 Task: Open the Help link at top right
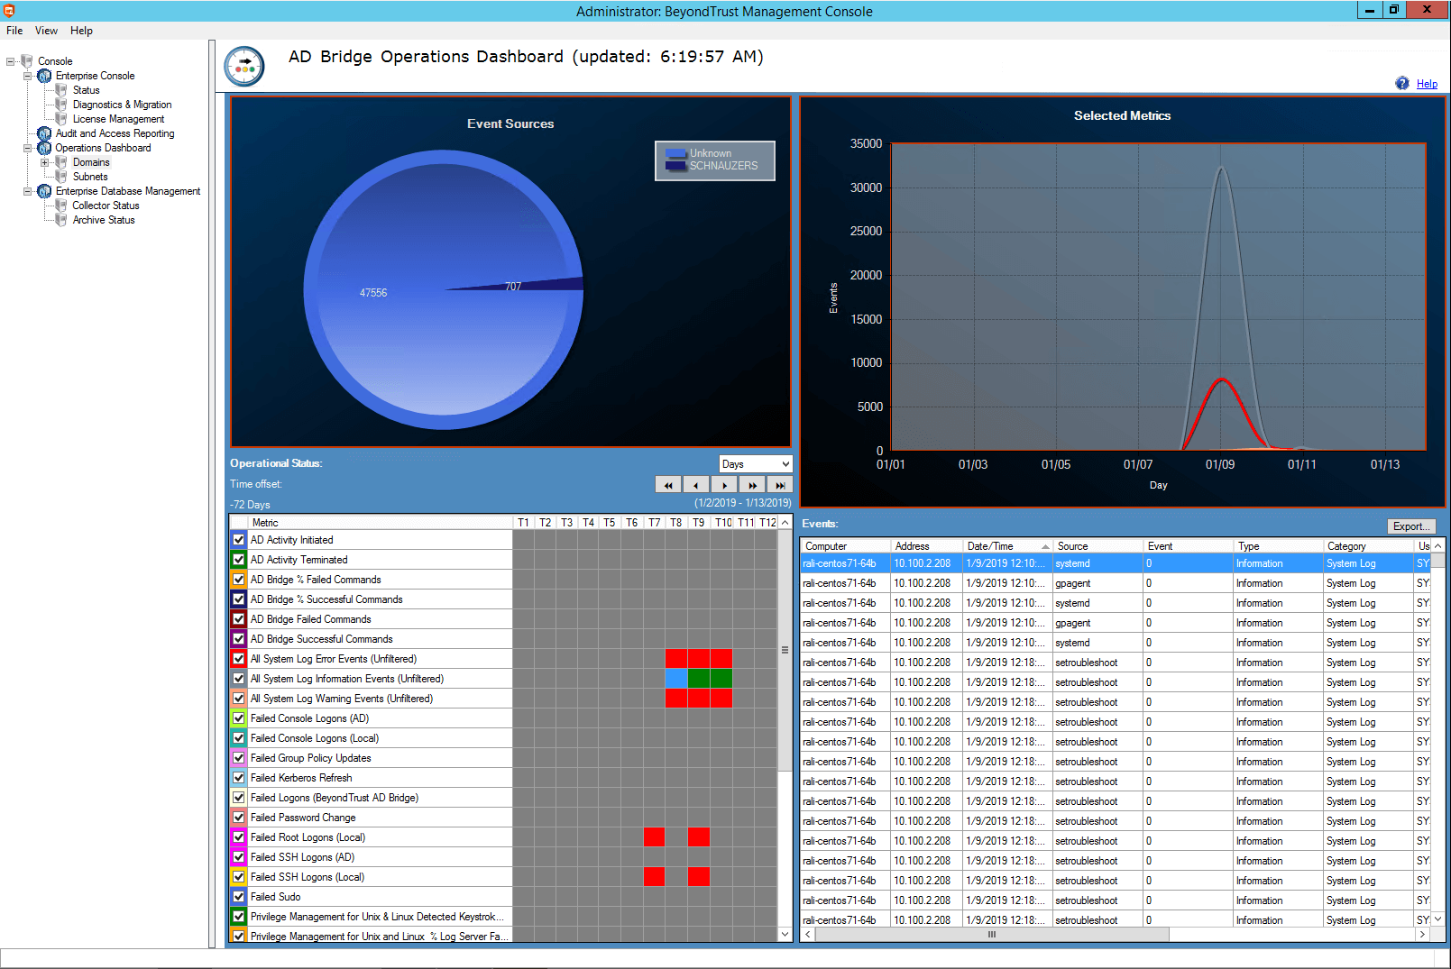pos(1427,84)
